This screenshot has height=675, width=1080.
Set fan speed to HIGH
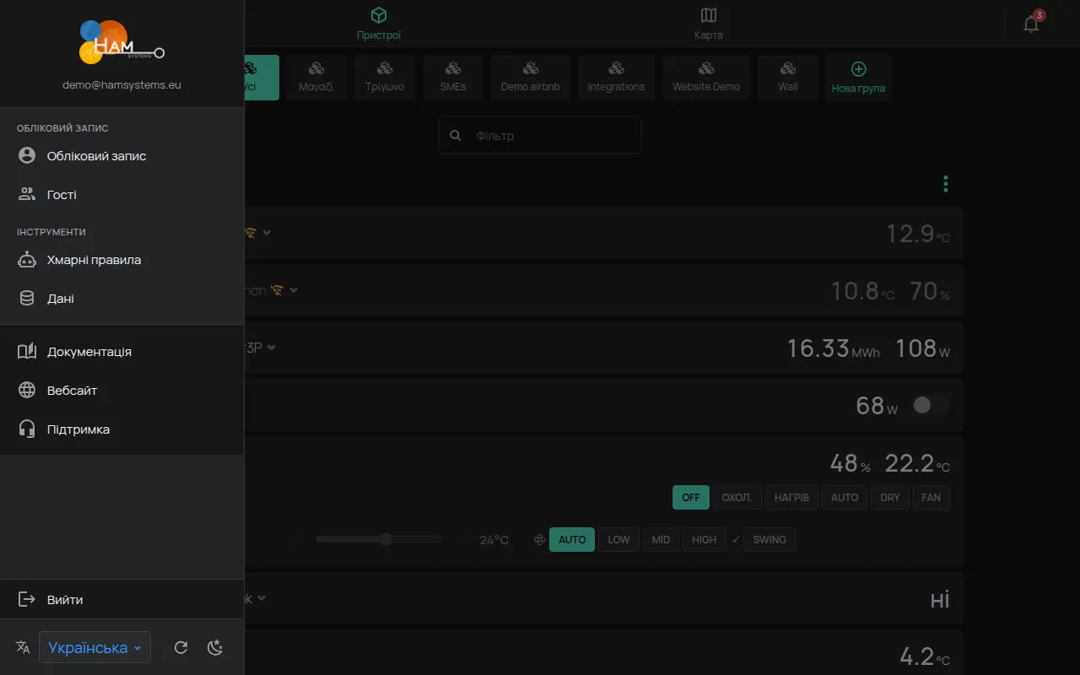[705, 539]
